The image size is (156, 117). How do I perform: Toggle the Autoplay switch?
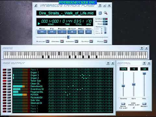click(105, 19)
